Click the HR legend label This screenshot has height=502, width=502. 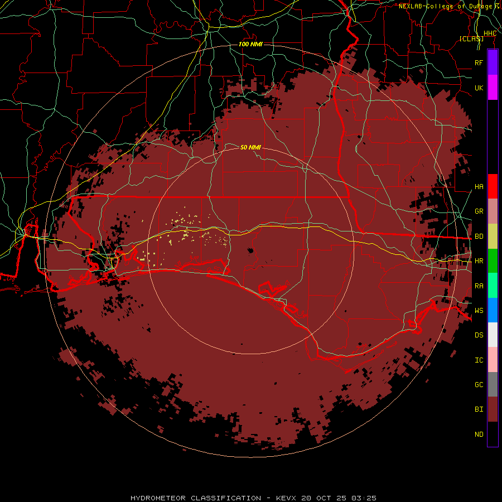(479, 261)
